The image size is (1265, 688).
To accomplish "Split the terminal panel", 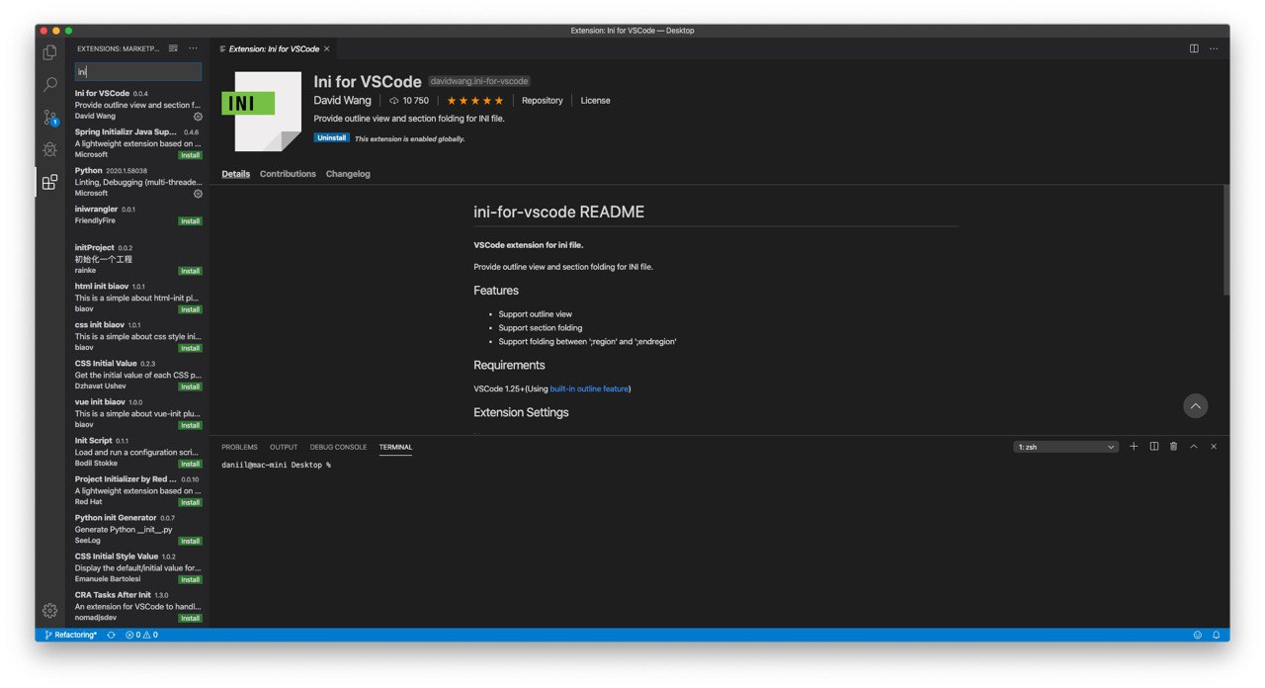I will (x=1153, y=447).
